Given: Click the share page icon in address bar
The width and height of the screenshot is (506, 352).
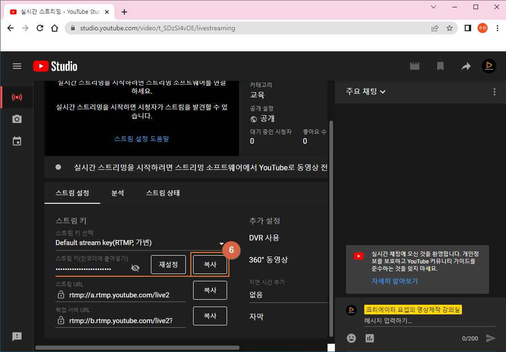Looking at the screenshot, I should point(435,28).
